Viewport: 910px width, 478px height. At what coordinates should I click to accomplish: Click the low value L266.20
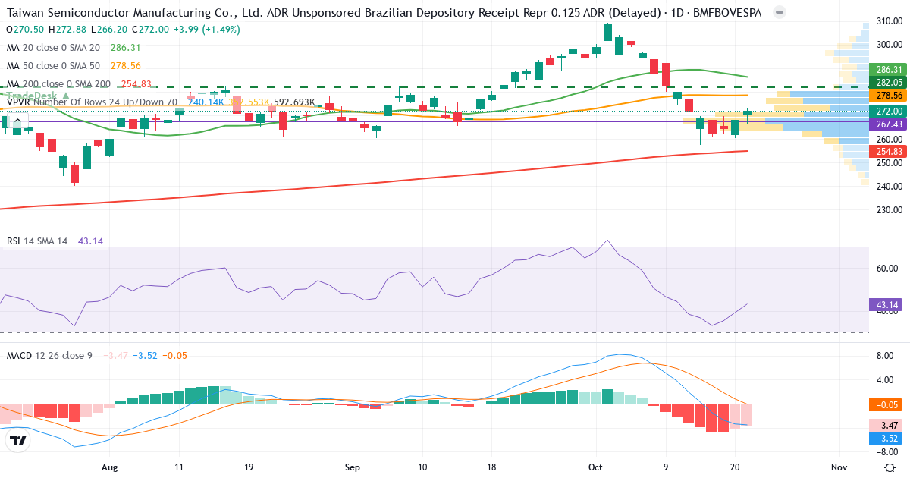pos(109,28)
